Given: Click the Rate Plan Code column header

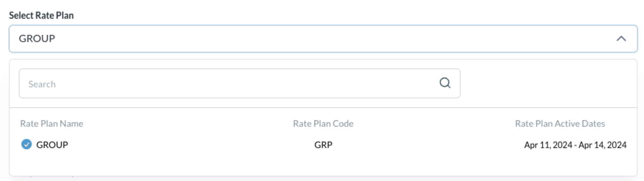Looking at the screenshot, I should pos(323,123).
